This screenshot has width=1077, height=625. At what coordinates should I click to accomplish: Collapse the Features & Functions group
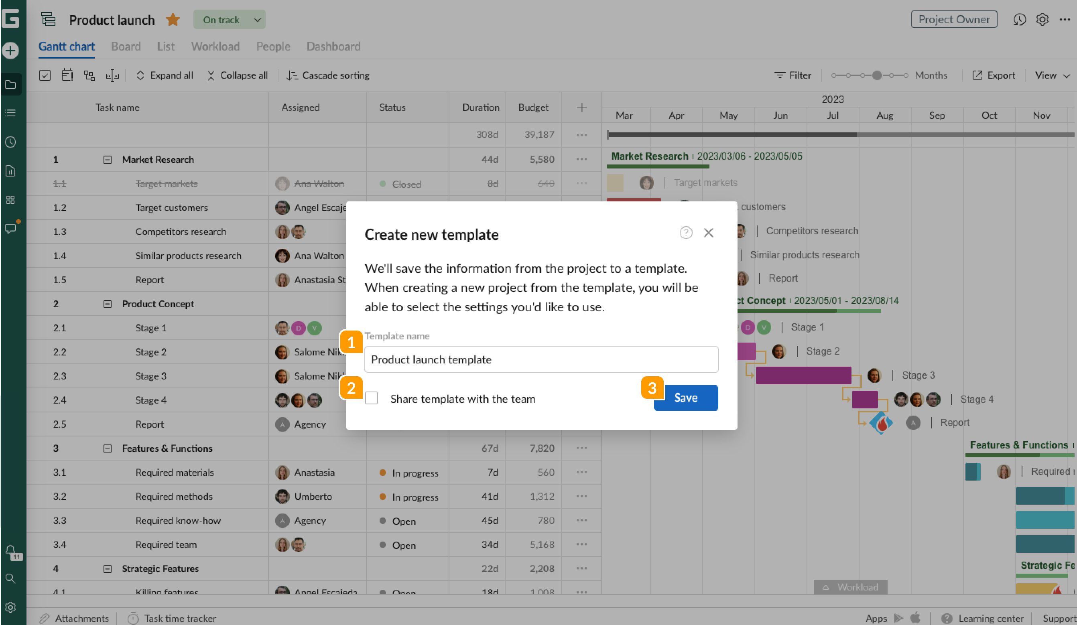point(107,448)
